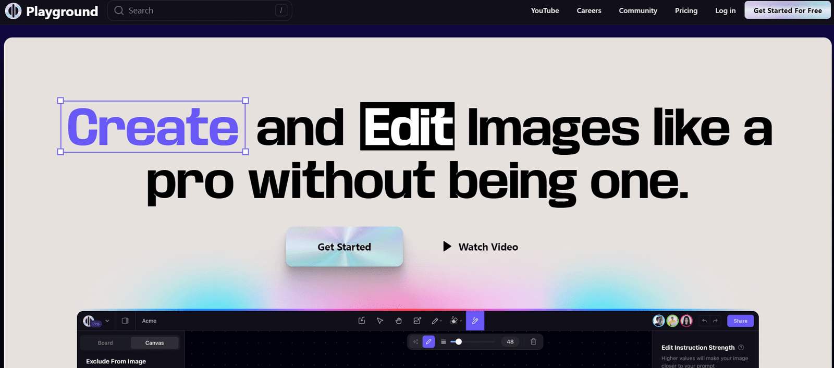
Task: Click the Get Started For Free button
Action: pos(787,10)
